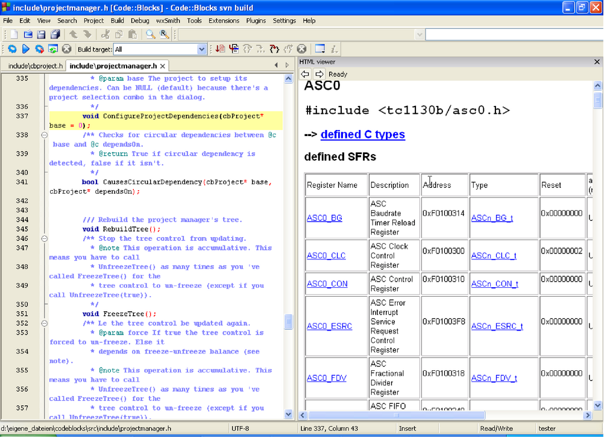Open the Project menu
Image resolution: width=604 pixels, height=437 pixels.
(x=93, y=21)
